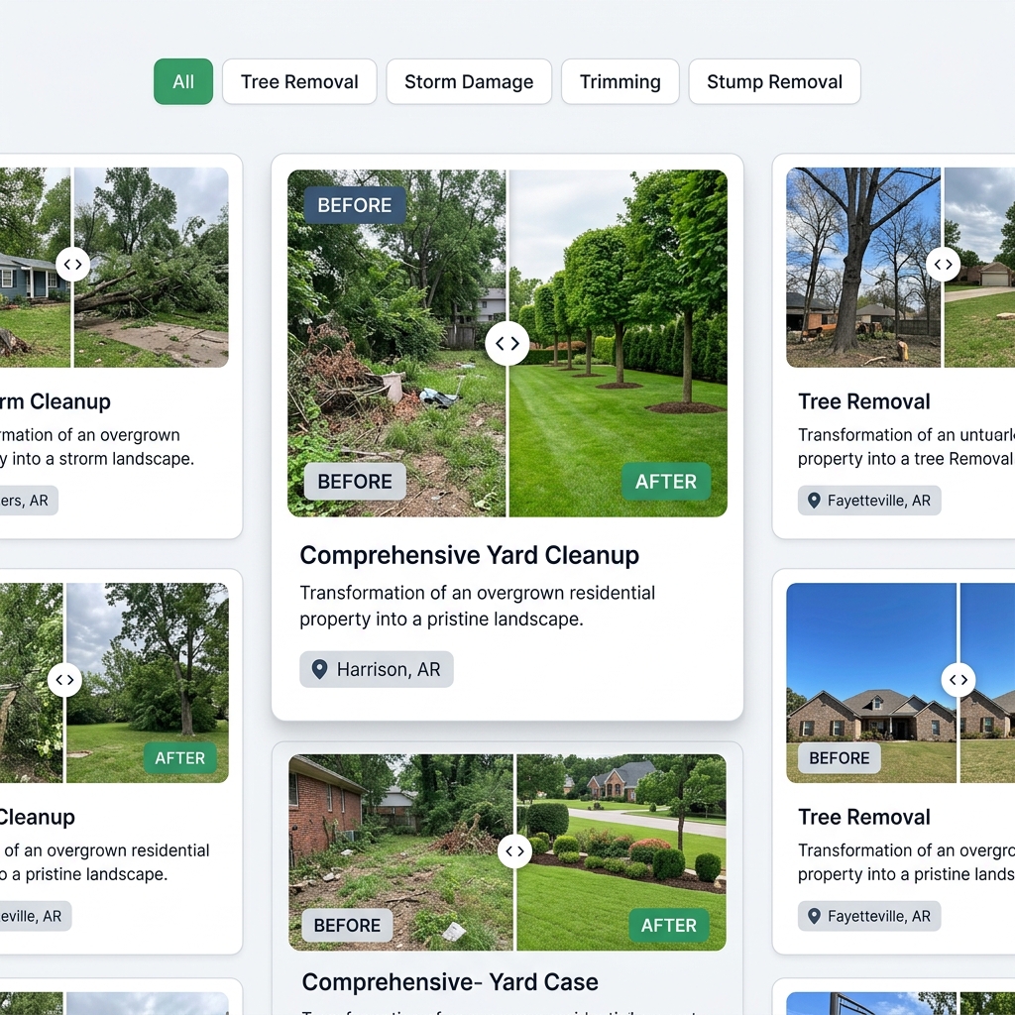Viewport: 1015px width, 1015px height.
Task: Click slider handle on left Cleanup card with AFTER badge
Action: (x=64, y=680)
